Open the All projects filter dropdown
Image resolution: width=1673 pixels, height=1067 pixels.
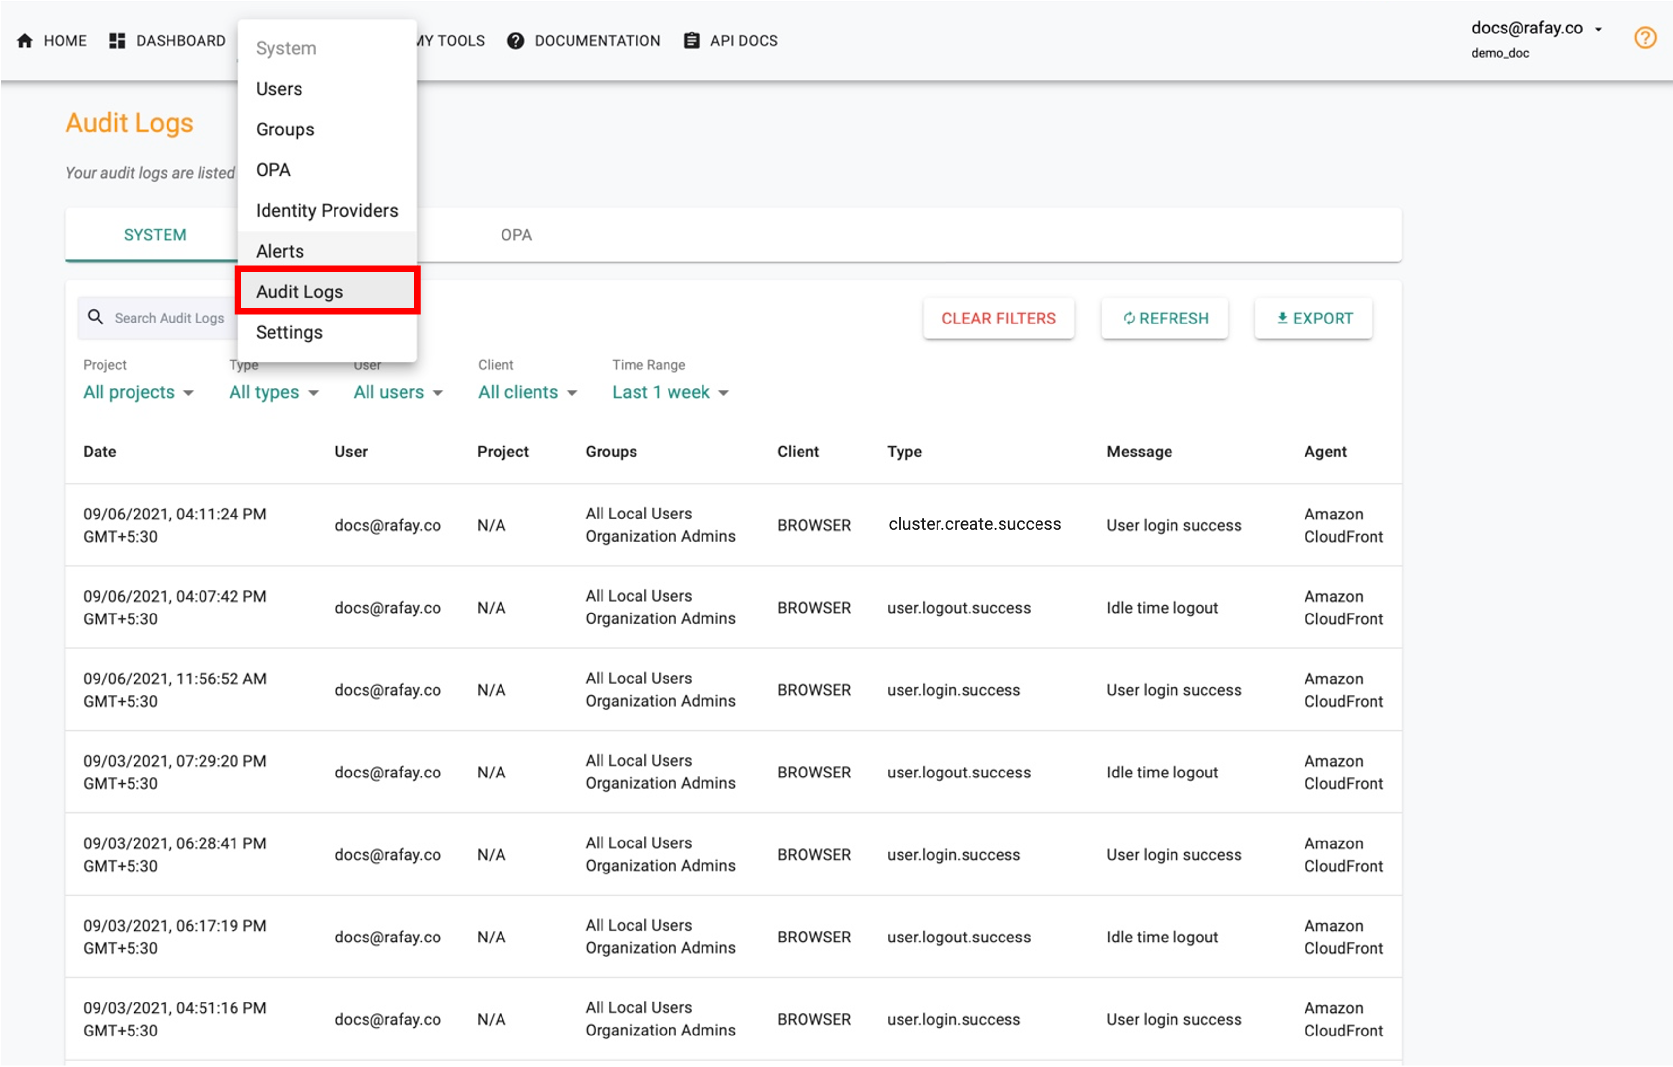[x=138, y=392]
